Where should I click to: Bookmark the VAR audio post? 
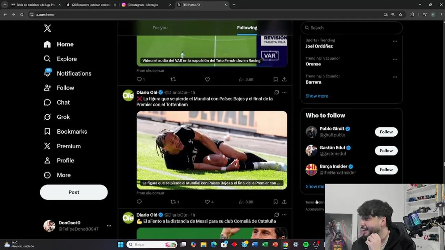275,80
